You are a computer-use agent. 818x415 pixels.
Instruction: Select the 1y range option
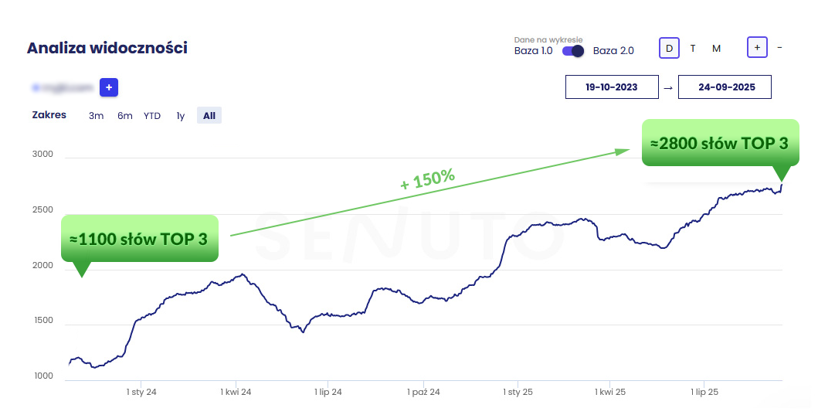point(180,116)
